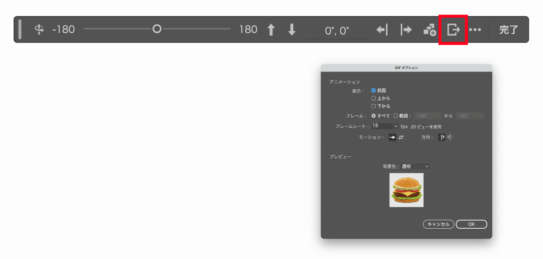Click the burger preview thumbnail
The height and width of the screenshot is (259, 543).
(406, 190)
